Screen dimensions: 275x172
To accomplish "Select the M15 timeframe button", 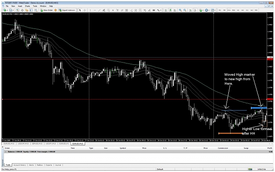I will (x=229, y=11).
